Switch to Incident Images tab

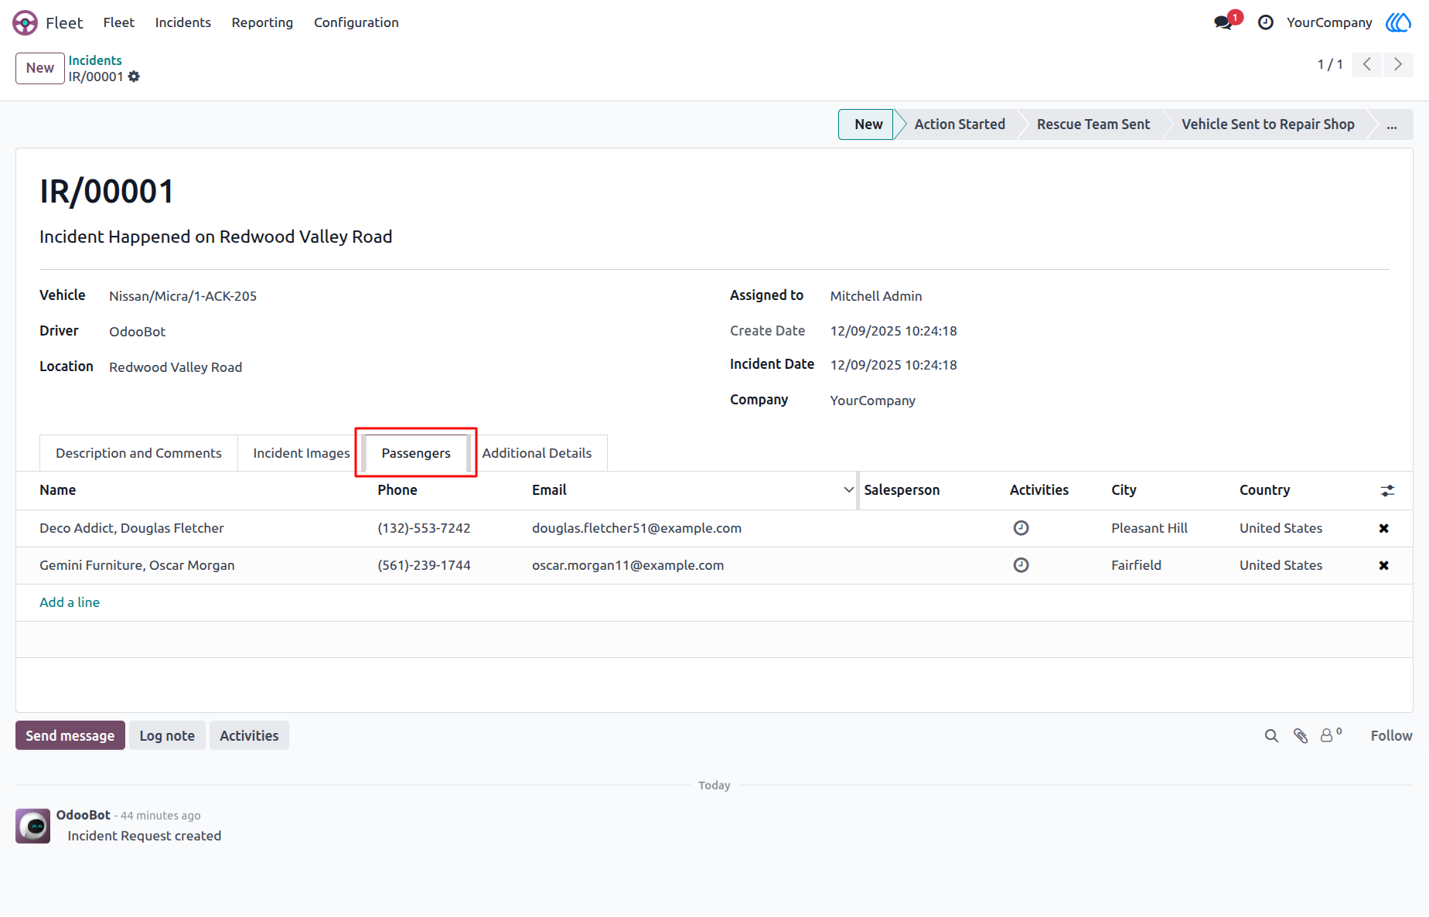coord(302,453)
